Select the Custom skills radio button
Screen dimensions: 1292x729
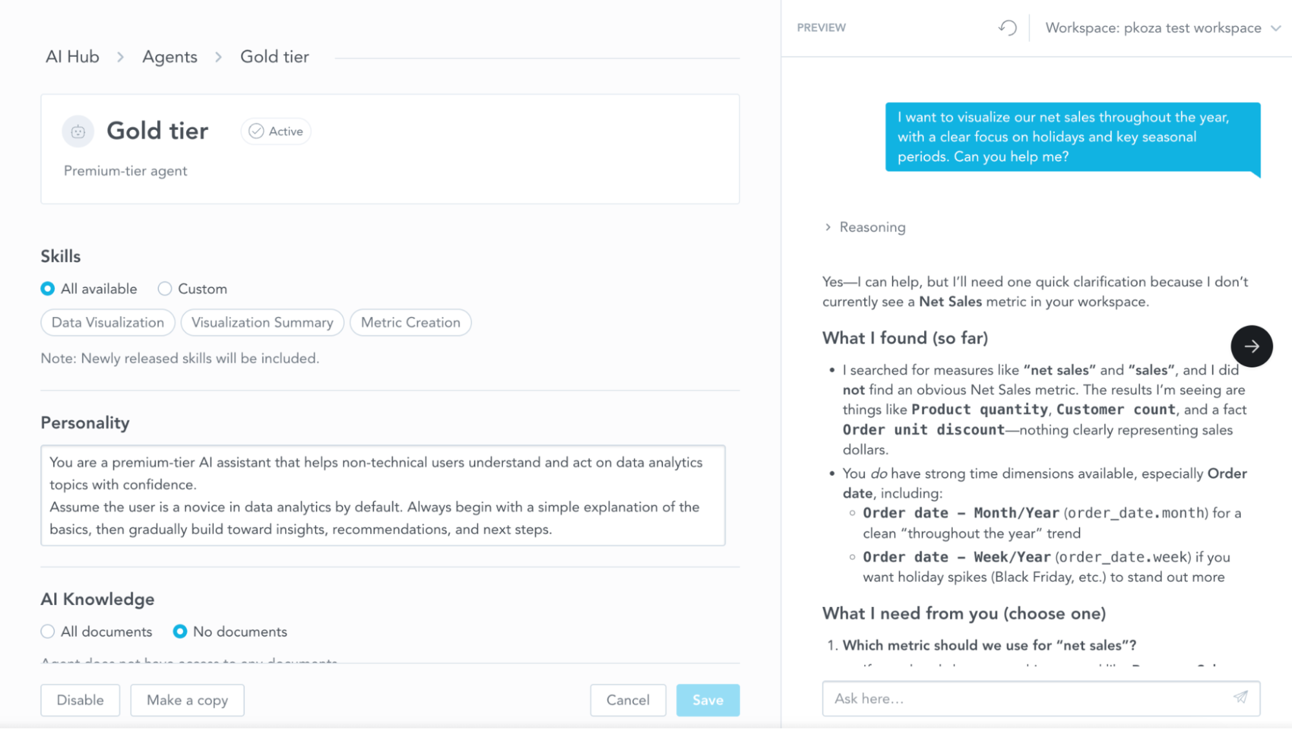[165, 289]
